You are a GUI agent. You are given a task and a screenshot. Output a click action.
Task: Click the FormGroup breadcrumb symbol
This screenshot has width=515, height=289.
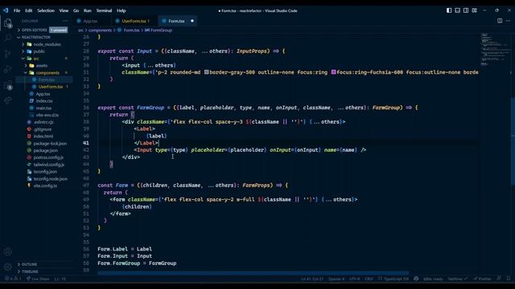pos(159,31)
